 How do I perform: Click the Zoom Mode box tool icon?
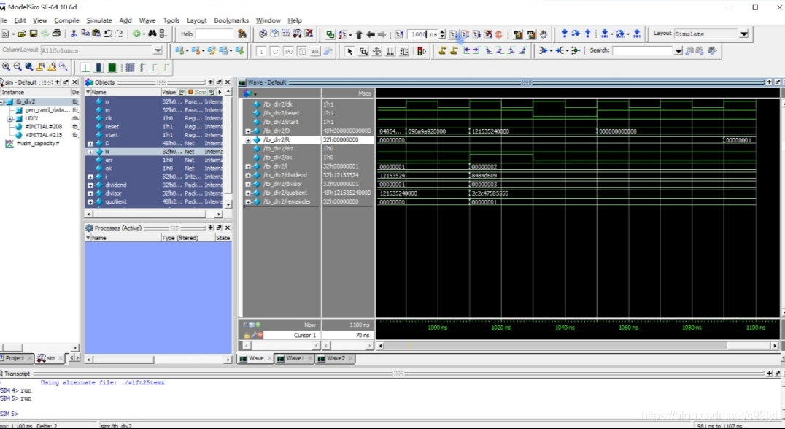coord(363,51)
